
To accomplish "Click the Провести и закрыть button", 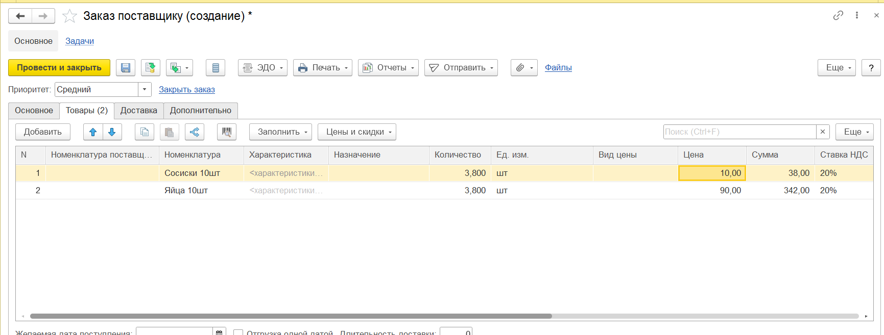I will (x=59, y=68).
